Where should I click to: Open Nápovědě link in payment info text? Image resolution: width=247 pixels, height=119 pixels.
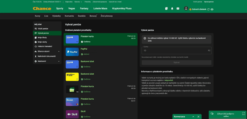[169, 80]
